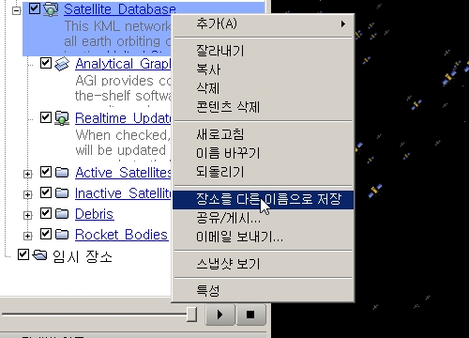Expand the Rocket Bodies folder
The width and height of the screenshot is (469, 338).
click(28, 236)
